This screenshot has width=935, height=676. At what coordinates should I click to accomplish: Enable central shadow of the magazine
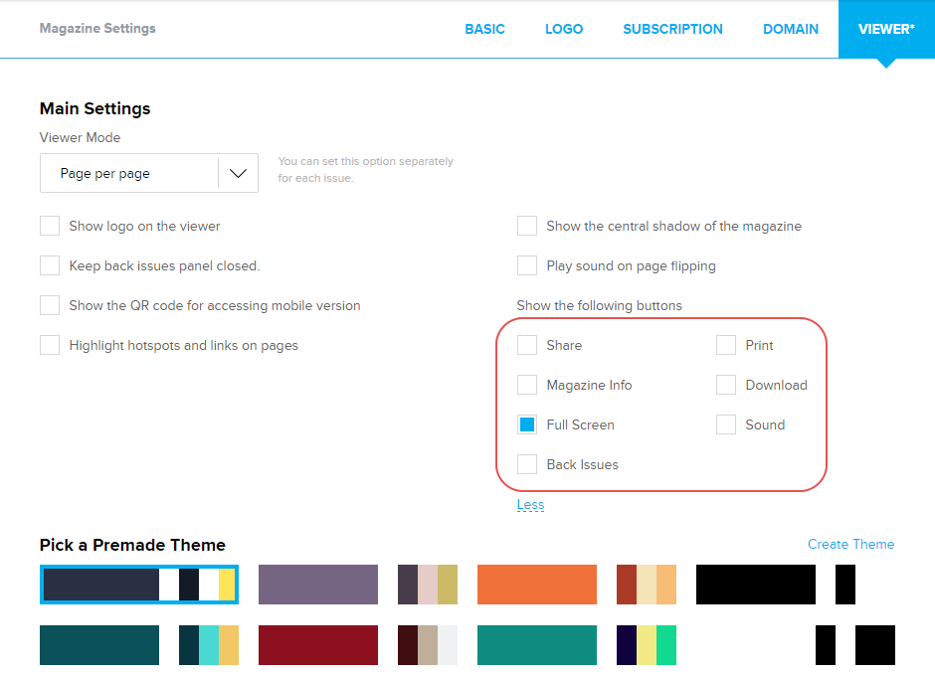[x=527, y=227]
